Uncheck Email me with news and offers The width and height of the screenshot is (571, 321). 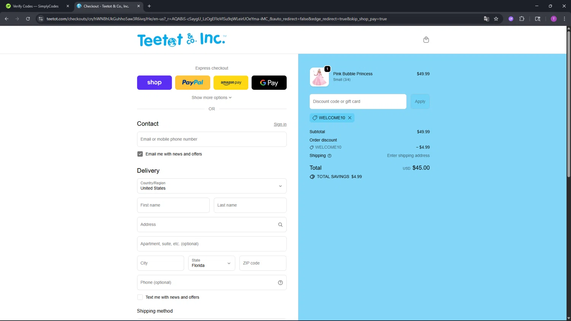pyautogui.click(x=140, y=154)
